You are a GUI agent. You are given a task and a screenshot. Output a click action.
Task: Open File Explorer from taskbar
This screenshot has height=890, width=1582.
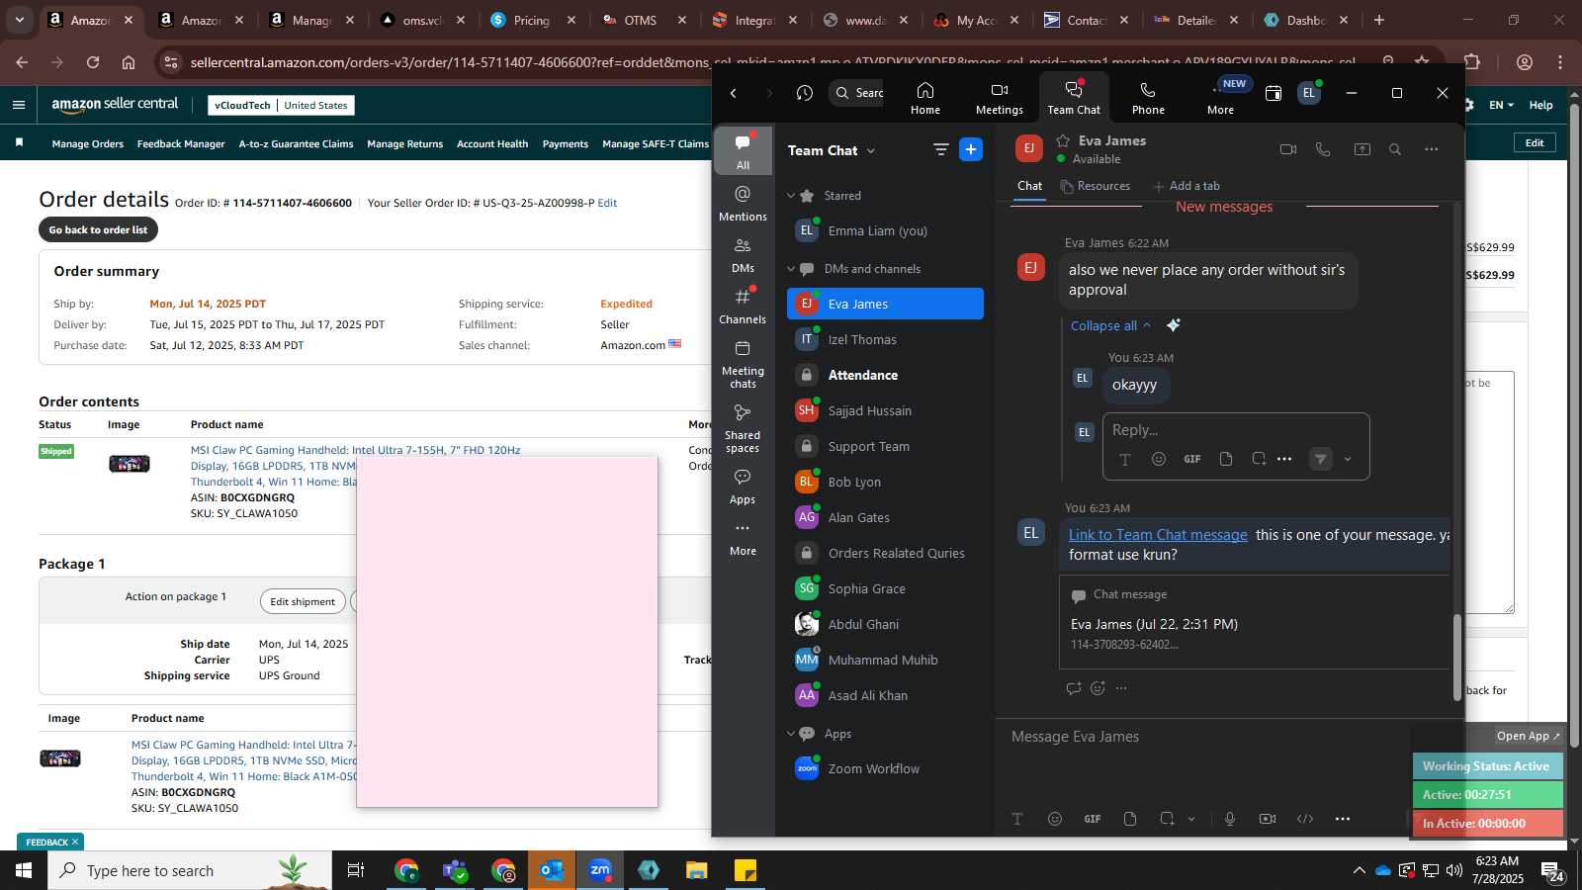(x=697, y=870)
